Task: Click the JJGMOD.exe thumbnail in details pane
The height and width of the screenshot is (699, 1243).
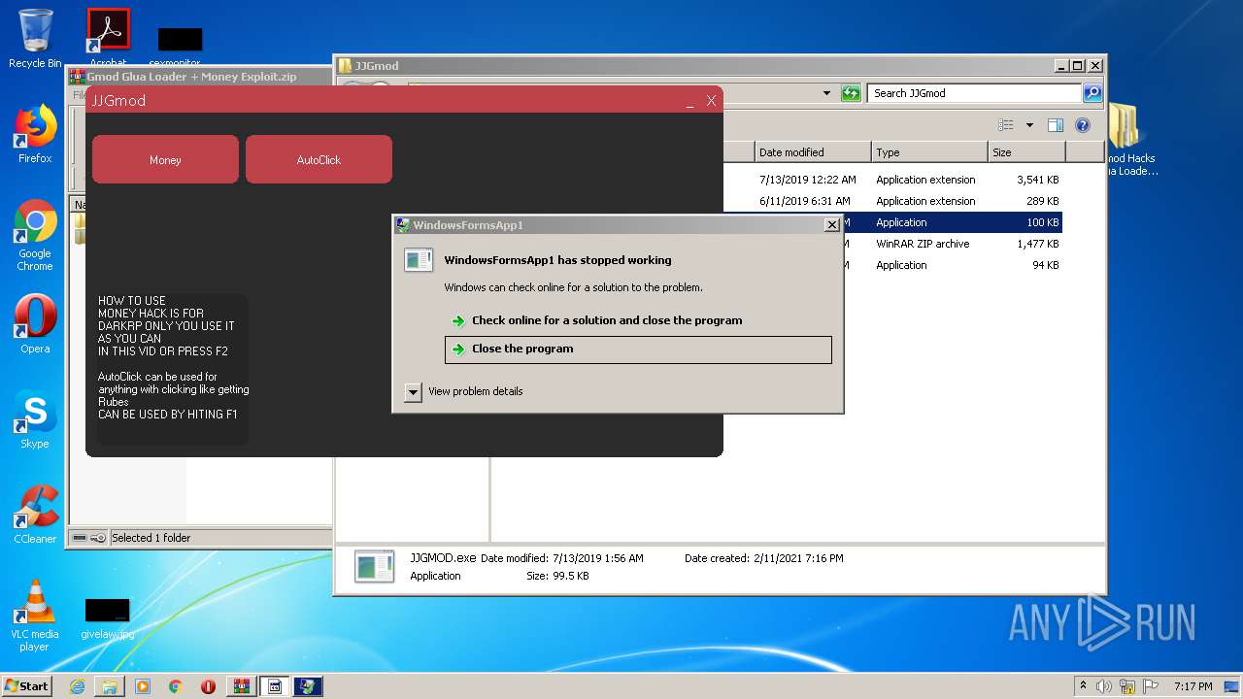Action: (x=374, y=566)
